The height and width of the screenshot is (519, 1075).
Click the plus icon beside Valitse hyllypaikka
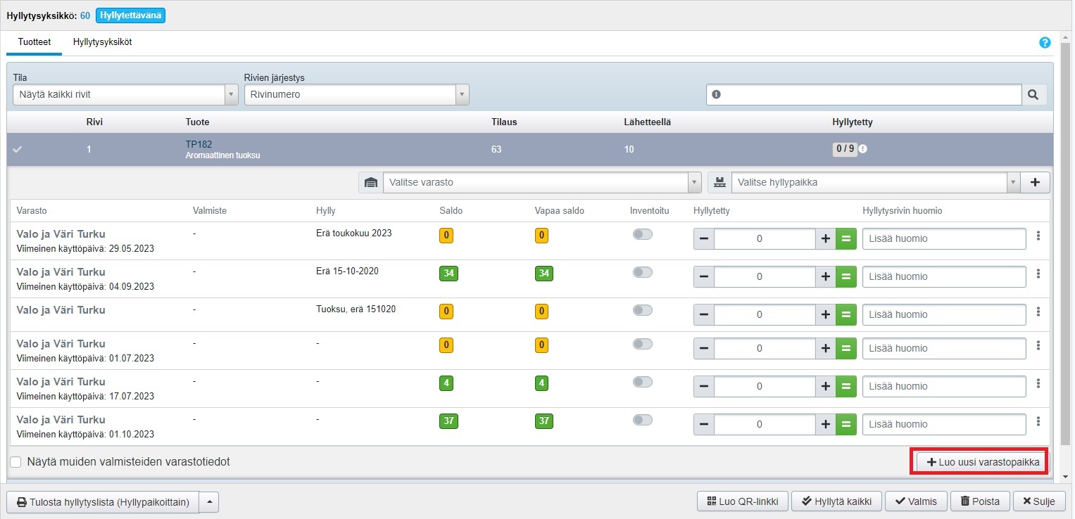1036,182
